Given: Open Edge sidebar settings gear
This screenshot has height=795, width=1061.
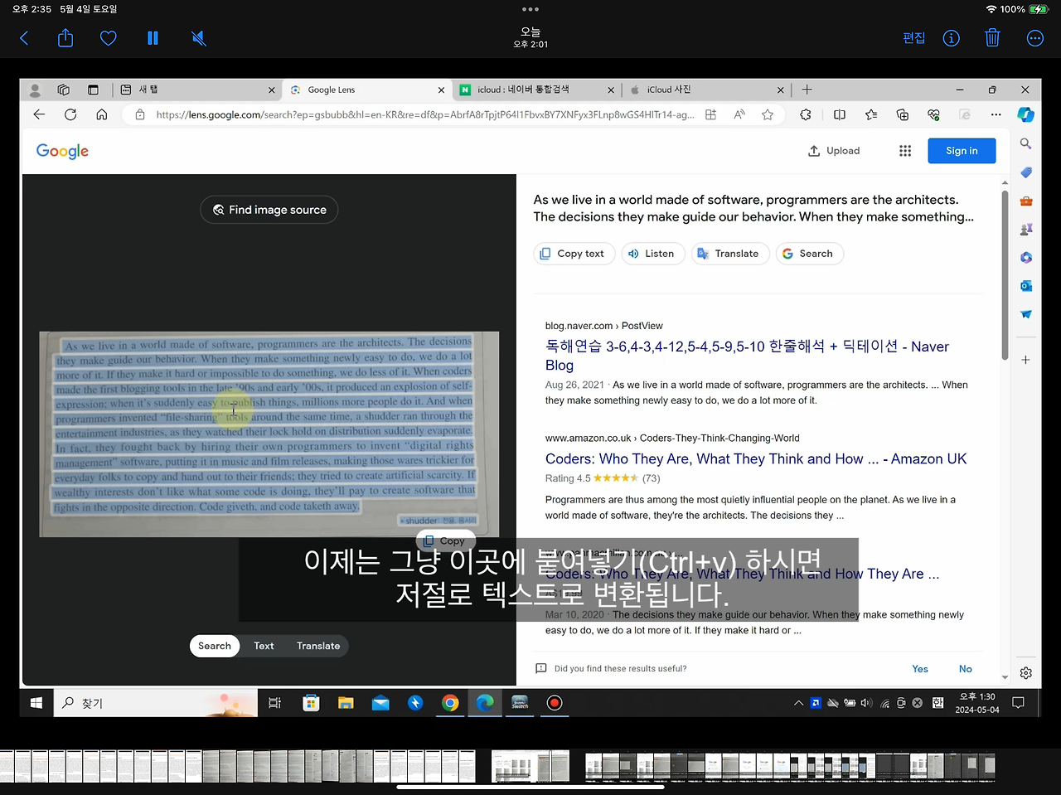Looking at the screenshot, I should pyautogui.click(x=1025, y=673).
